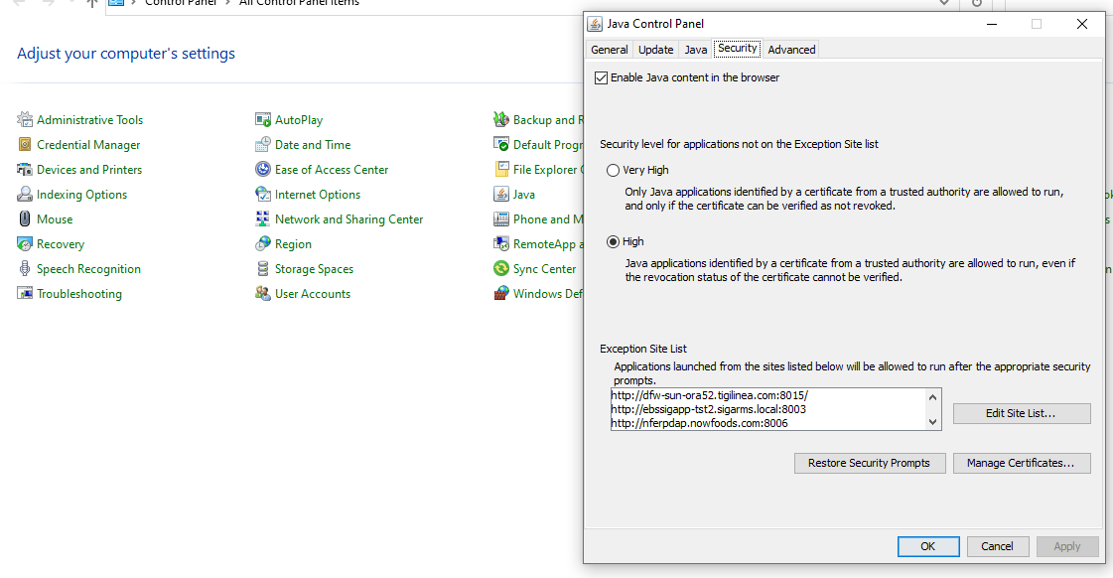
Task: Click the Apply button
Action: [1067, 546]
